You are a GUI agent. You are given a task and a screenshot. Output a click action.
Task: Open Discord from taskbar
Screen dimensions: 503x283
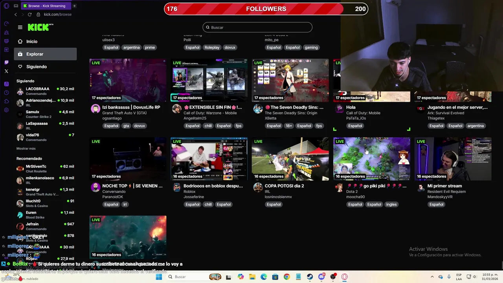point(321,277)
